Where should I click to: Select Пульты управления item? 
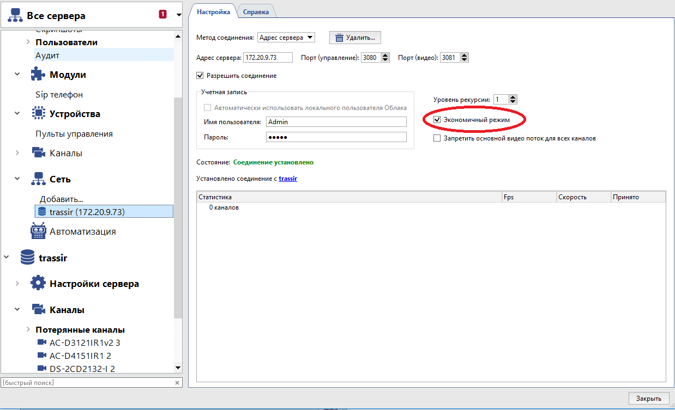(x=74, y=133)
